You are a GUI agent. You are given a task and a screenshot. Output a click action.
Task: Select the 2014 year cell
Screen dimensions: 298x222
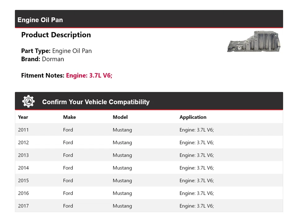23,168
